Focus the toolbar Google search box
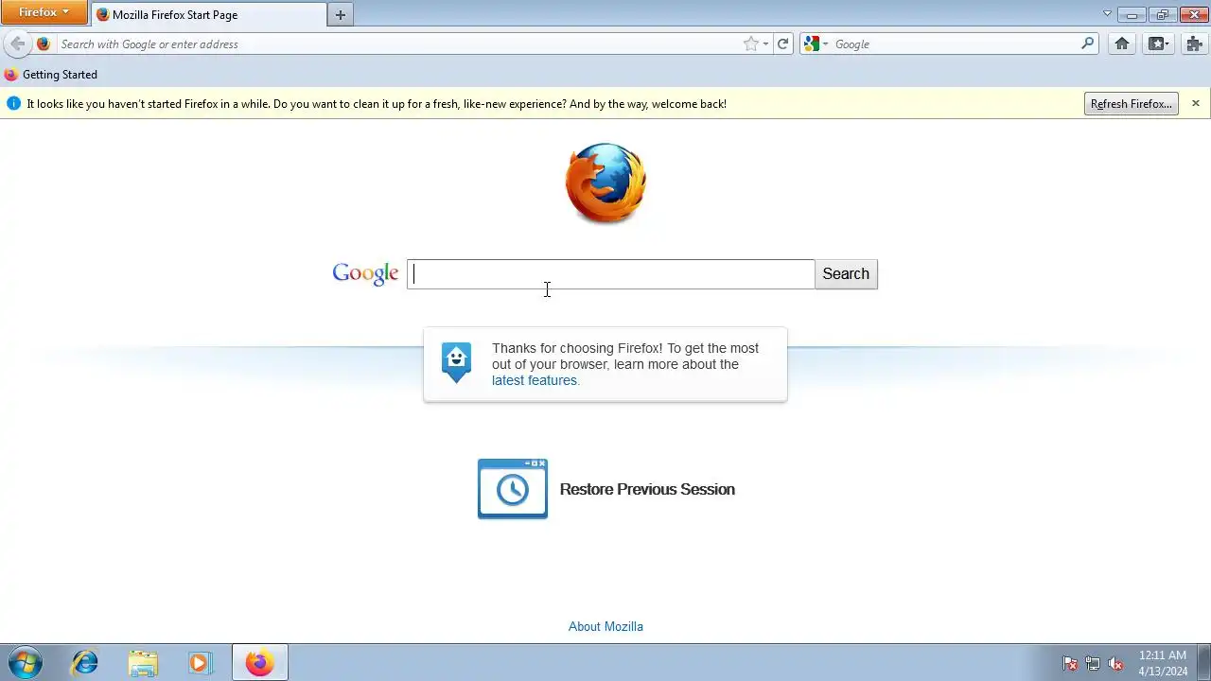The image size is (1211, 681). [956, 44]
